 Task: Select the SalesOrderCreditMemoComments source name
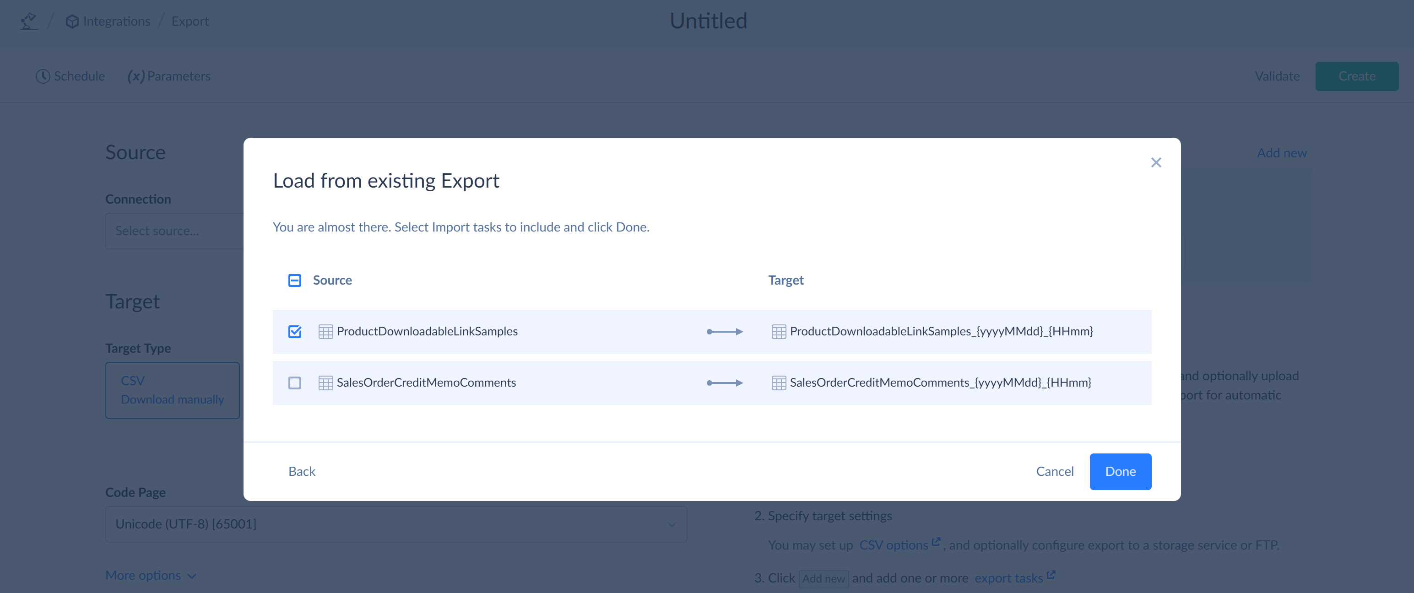pos(426,383)
